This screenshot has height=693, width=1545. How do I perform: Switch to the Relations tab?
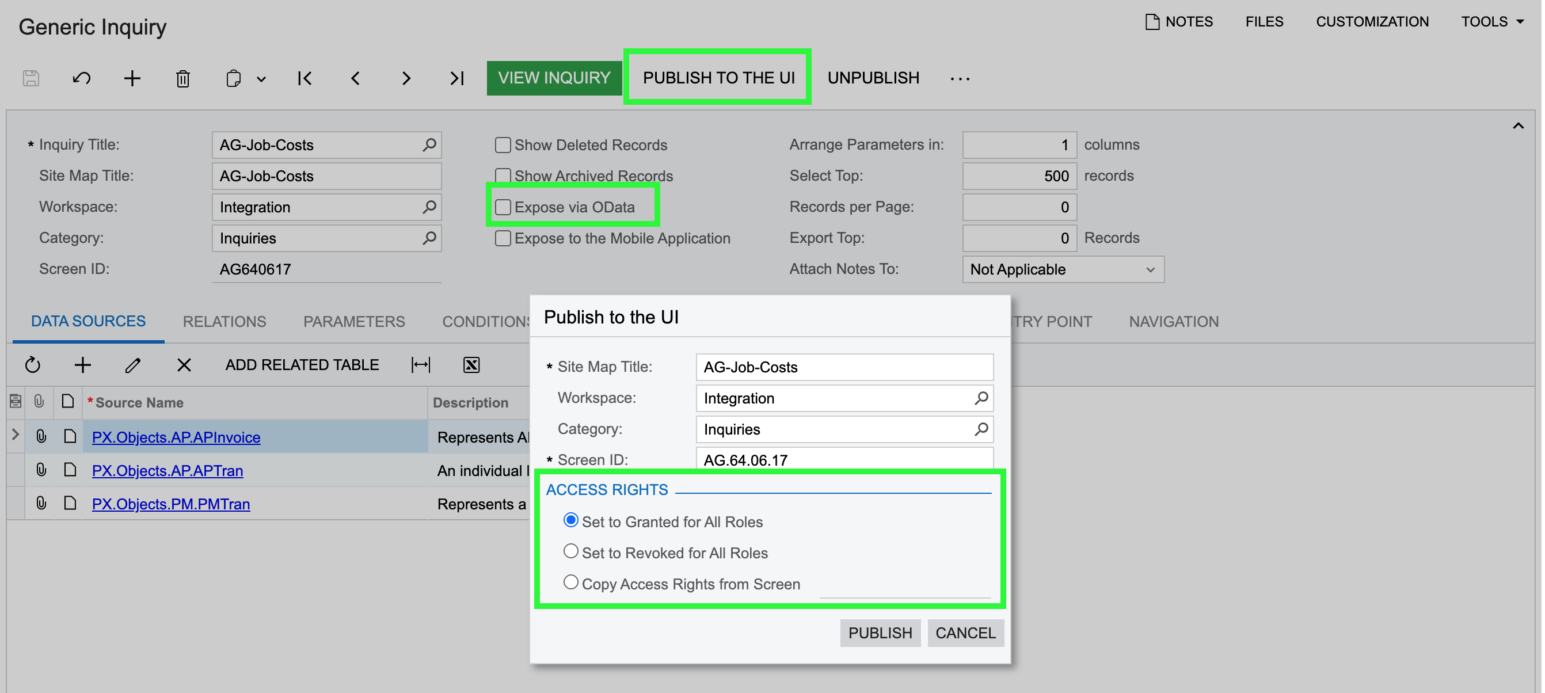click(x=224, y=321)
